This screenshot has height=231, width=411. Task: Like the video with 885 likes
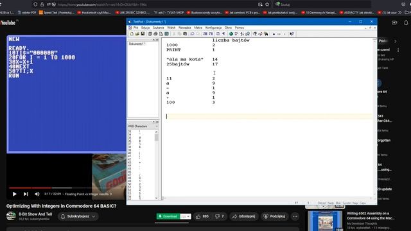point(202,216)
